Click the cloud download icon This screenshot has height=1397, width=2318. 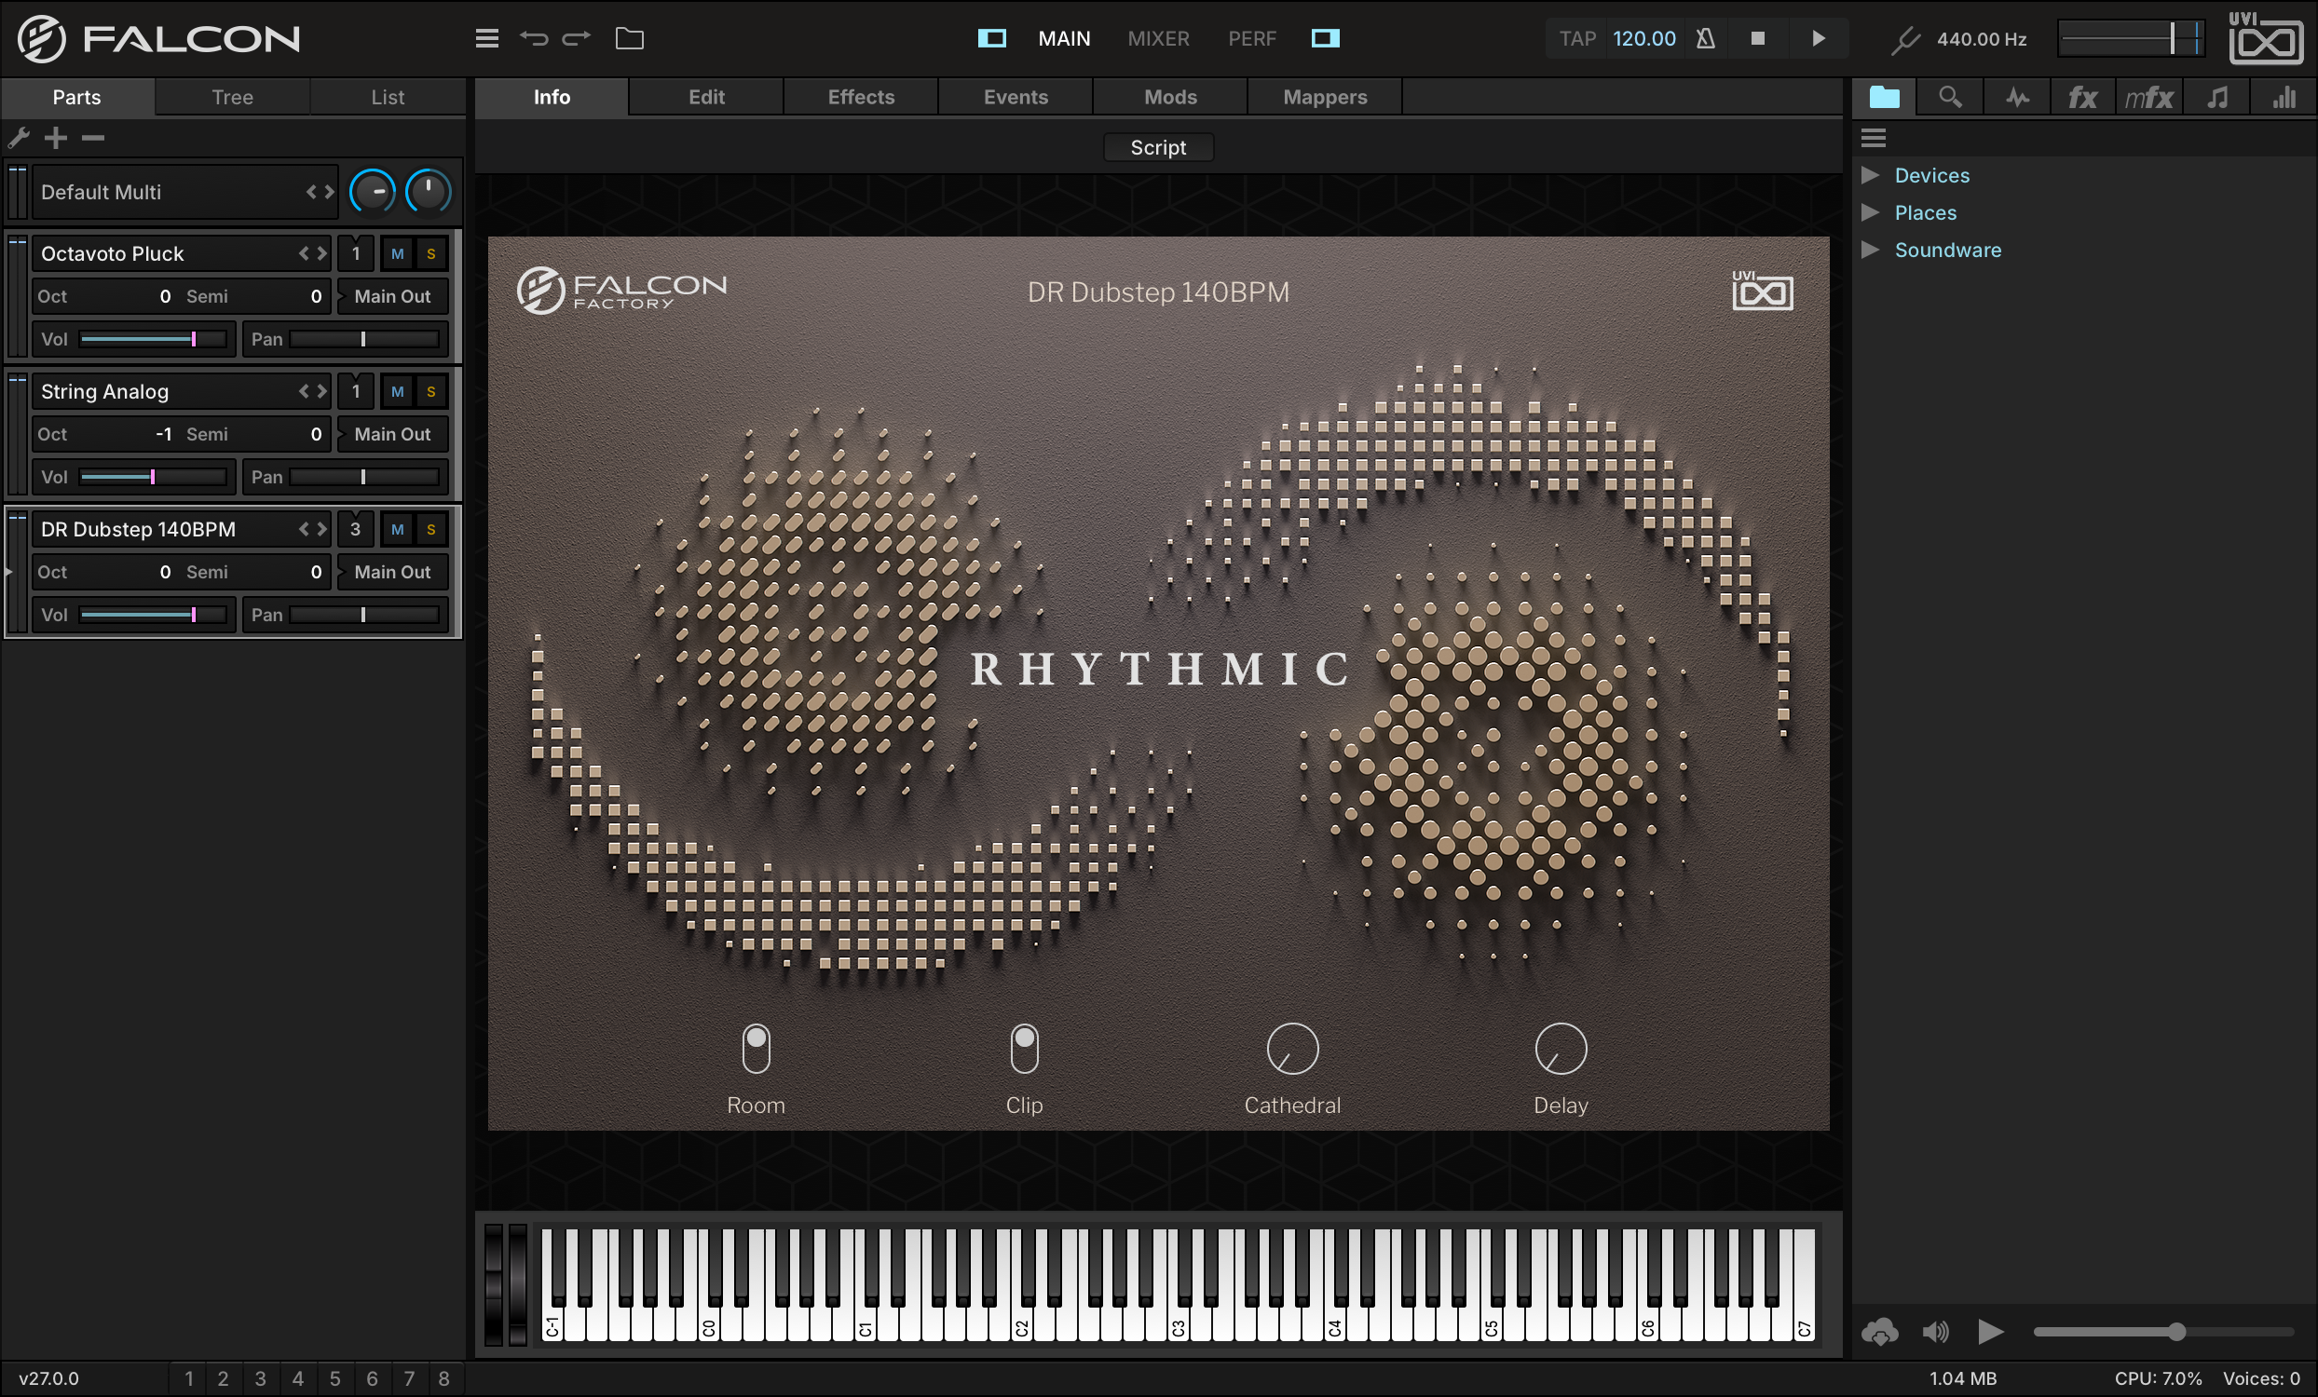[1879, 1331]
